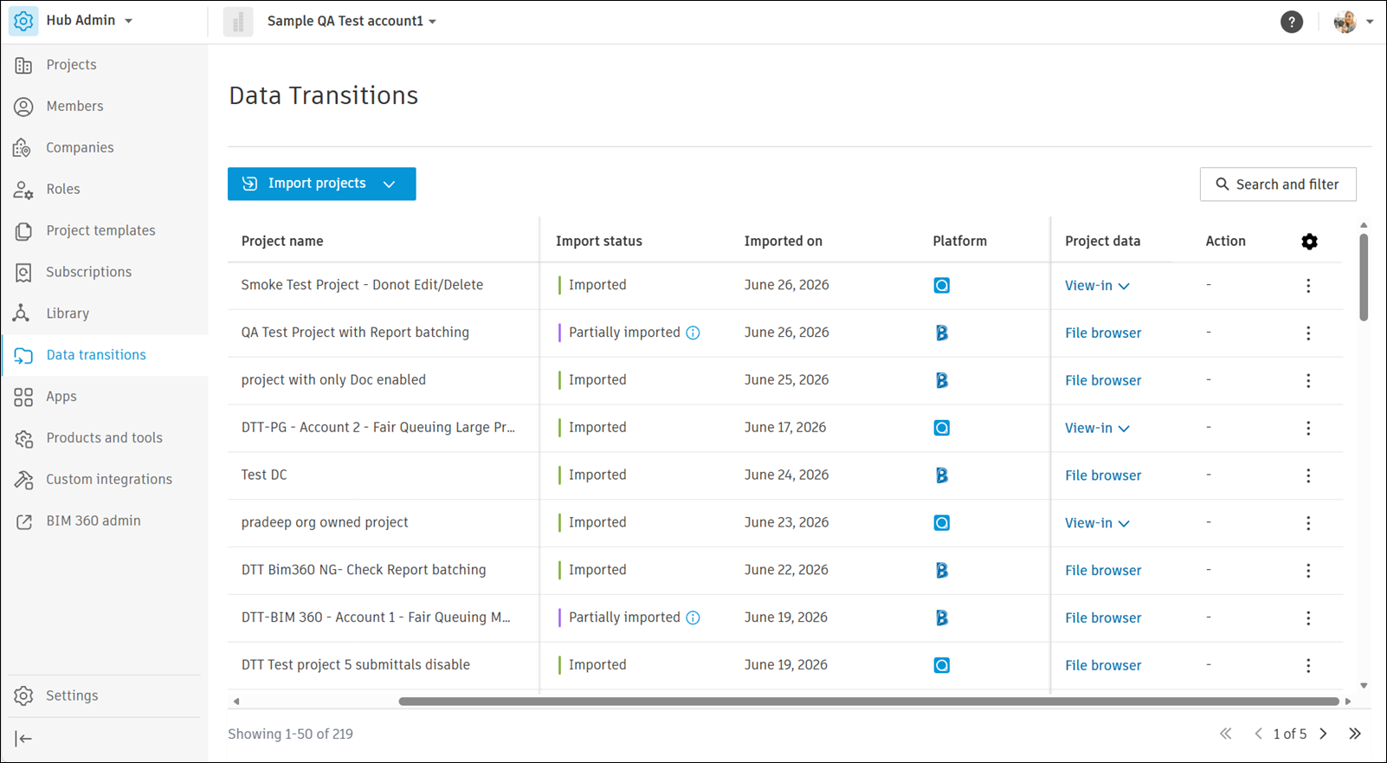Expand the Sample QA Test account1 selector

click(351, 21)
